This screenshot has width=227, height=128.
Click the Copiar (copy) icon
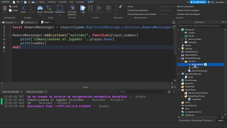pyautogui.click(x=10, y=10)
